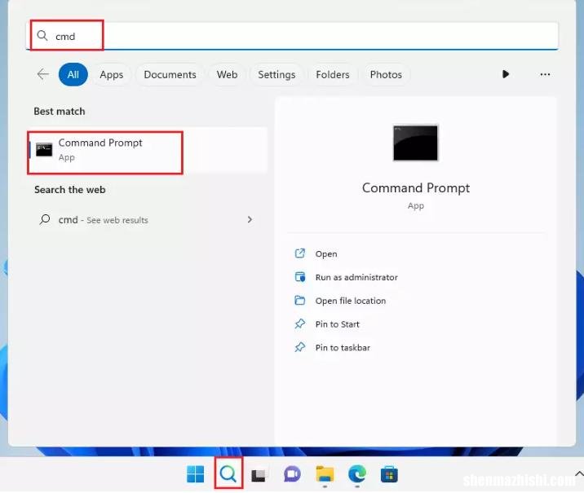Click Run as administrator

tap(356, 277)
